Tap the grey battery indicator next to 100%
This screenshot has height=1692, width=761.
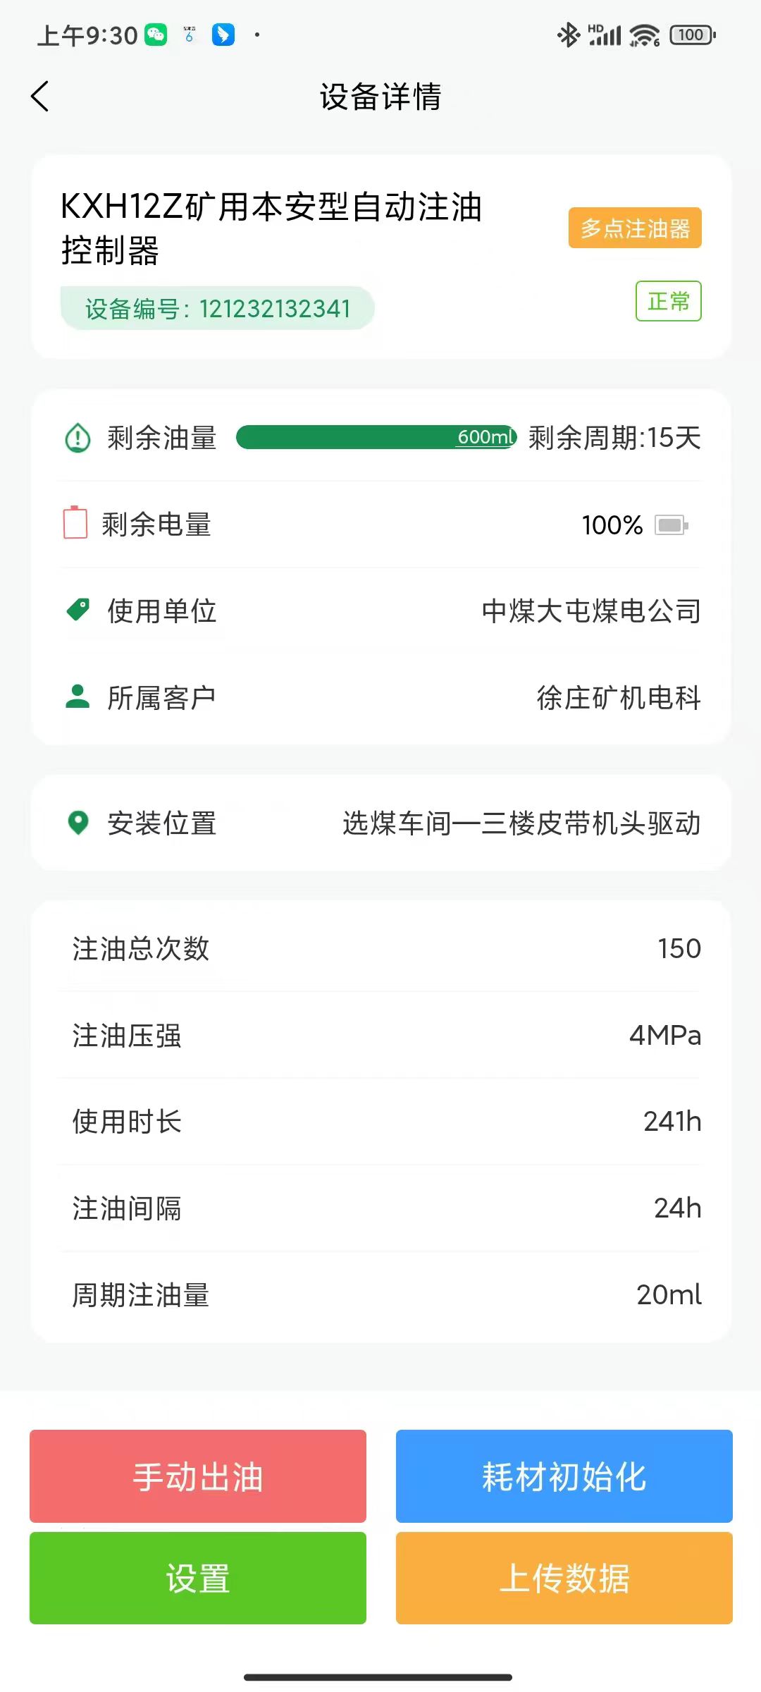[671, 525]
